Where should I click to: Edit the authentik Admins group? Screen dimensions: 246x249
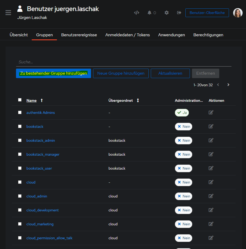(211, 113)
